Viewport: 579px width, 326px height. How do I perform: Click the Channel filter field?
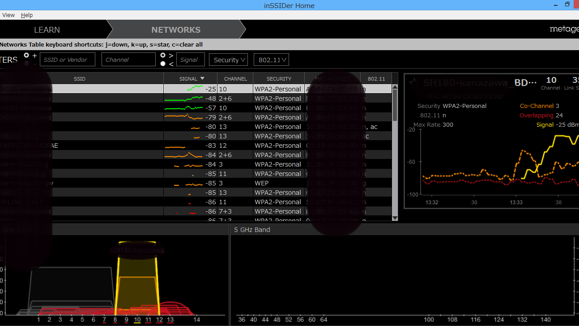128,60
